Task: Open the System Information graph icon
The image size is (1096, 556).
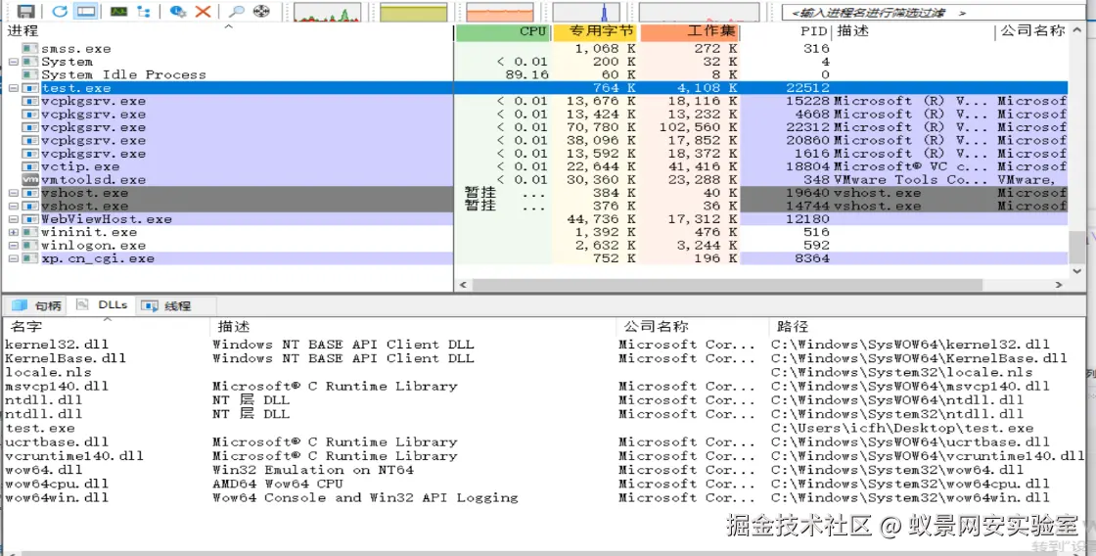Action: pyautogui.click(x=118, y=11)
